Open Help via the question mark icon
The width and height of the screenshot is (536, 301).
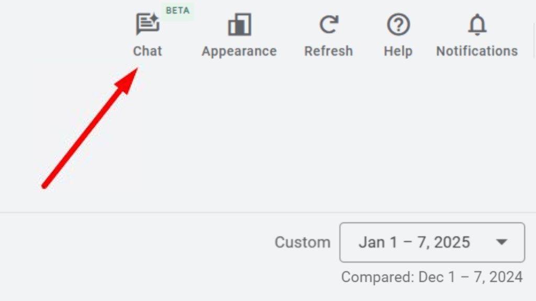point(398,24)
